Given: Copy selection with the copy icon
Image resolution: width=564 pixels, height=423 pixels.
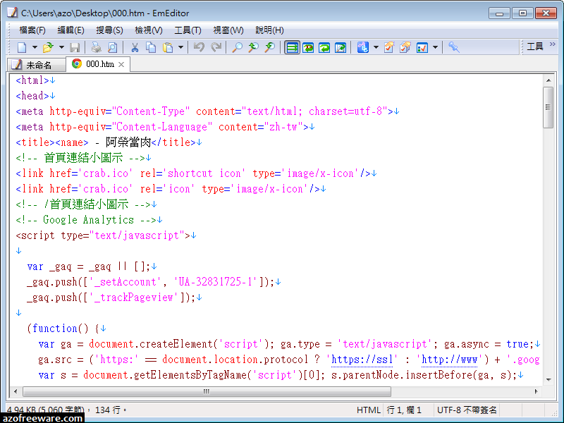Looking at the screenshot, I should point(151,47).
